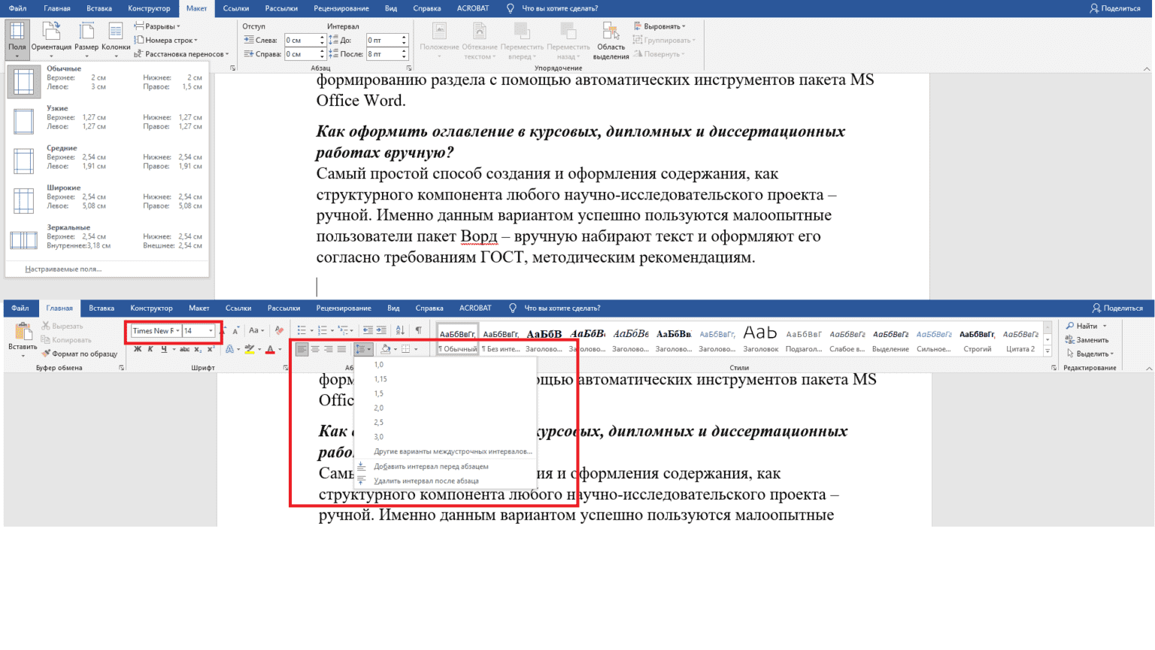
Task: Click the center alignment icon
Action: (315, 349)
